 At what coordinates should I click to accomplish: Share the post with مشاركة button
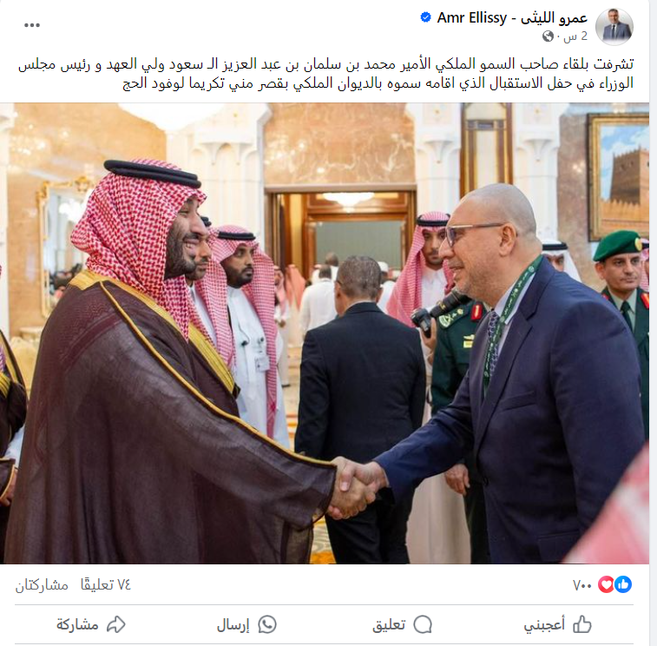[x=91, y=625]
